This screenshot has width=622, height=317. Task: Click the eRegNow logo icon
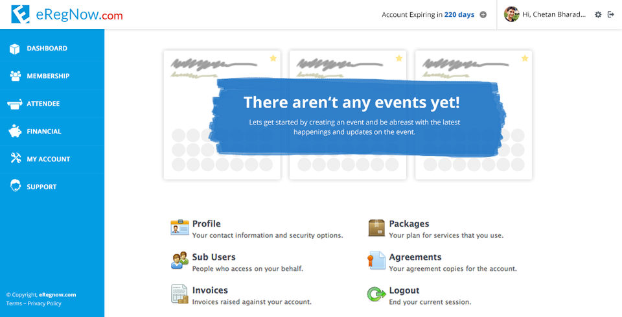click(x=20, y=14)
